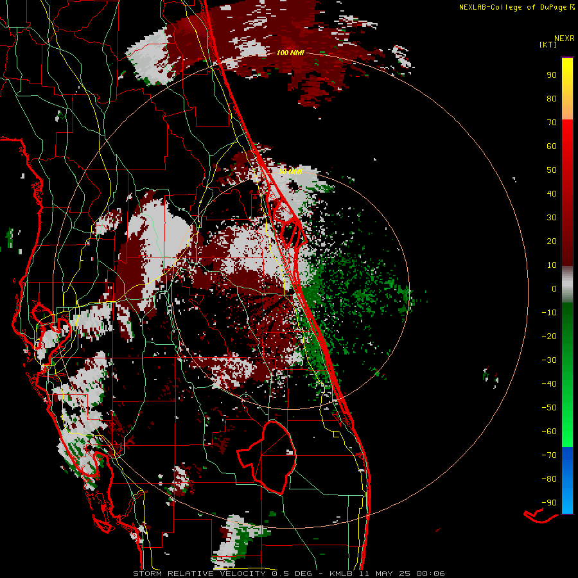Click the 70 knot value on scale
The width and height of the screenshot is (578, 578).
tap(552, 123)
